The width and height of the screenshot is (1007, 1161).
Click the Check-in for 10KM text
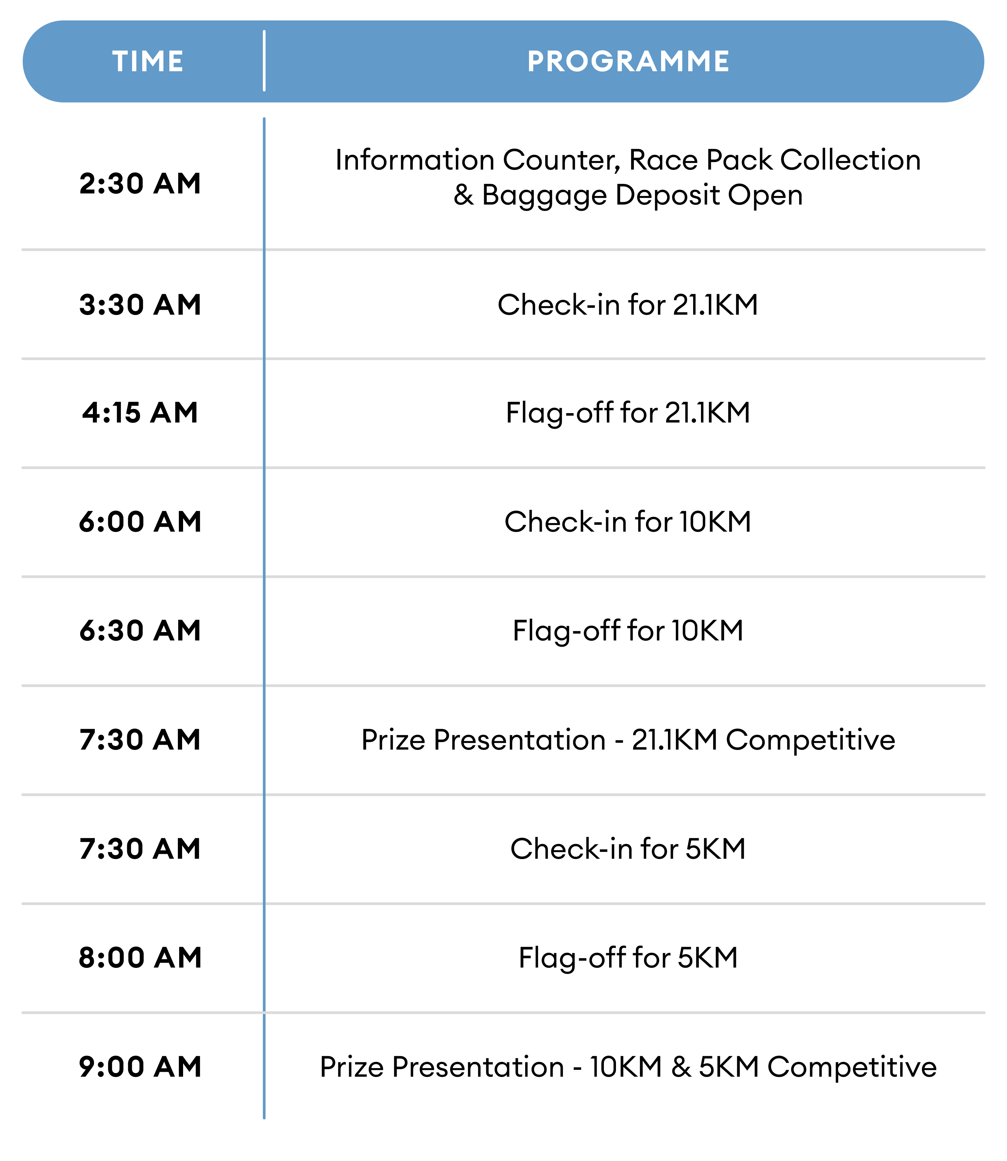pyautogui.click(x=628, y=522)
